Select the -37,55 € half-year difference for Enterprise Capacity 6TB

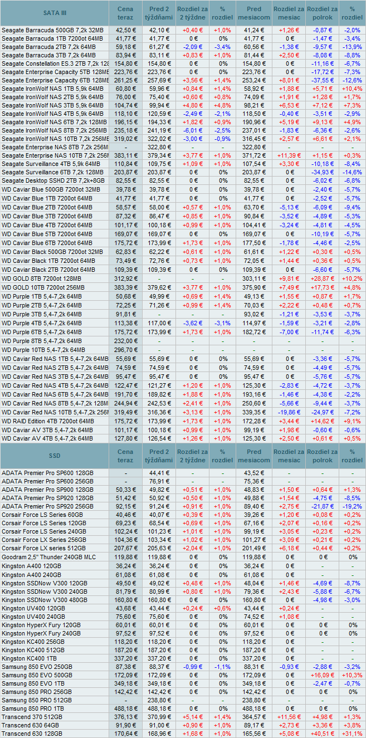(x=323, y=81)
